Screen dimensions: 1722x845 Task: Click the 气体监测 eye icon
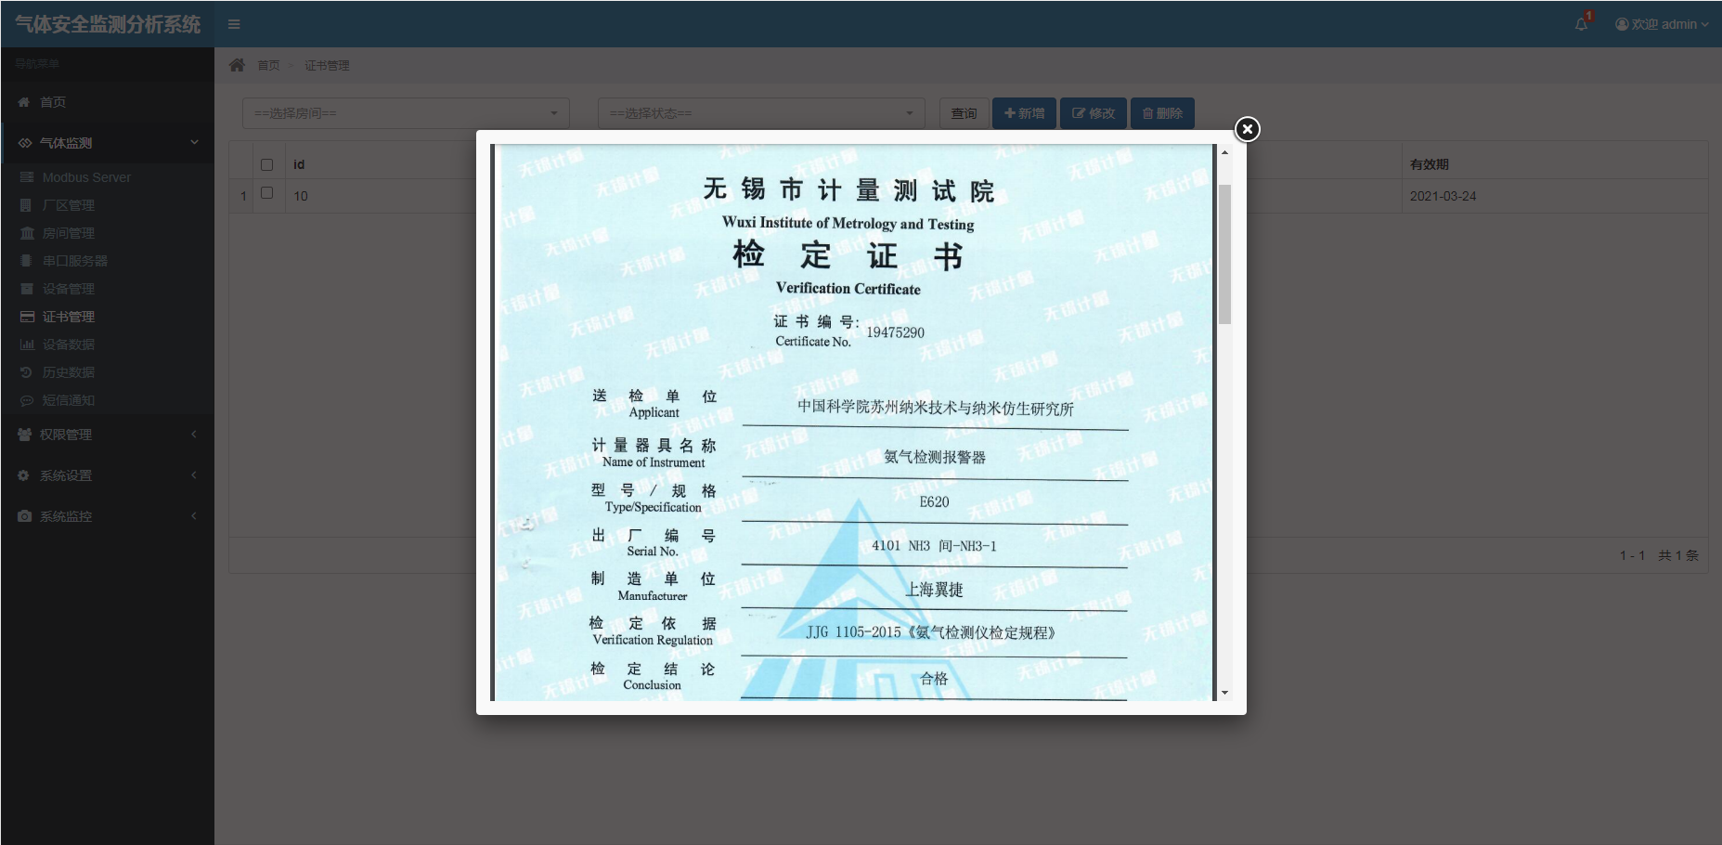[24, 143]
